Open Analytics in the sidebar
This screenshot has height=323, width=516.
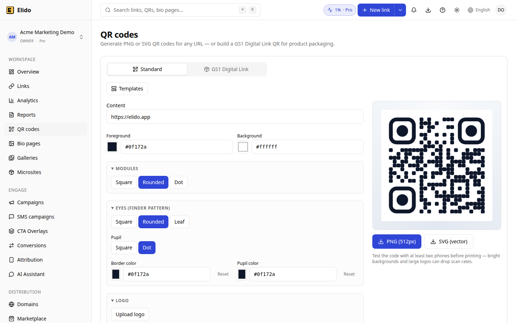tap(46, 100)
